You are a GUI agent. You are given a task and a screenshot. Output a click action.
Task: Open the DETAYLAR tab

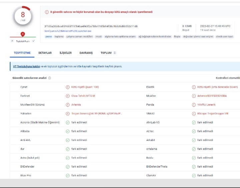coord(45,53)
